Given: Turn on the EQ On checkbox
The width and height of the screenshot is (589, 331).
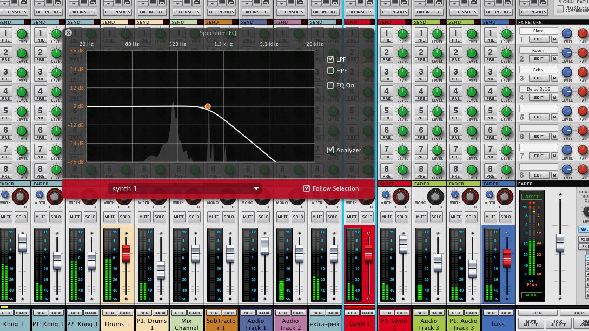Looking at the screenshot, I should coord(330,85).
